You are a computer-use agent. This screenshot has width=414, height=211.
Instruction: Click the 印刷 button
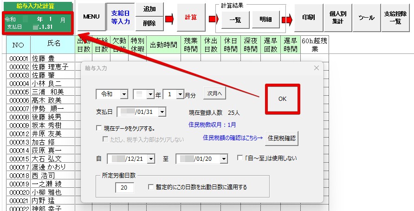tap(309, 17)
